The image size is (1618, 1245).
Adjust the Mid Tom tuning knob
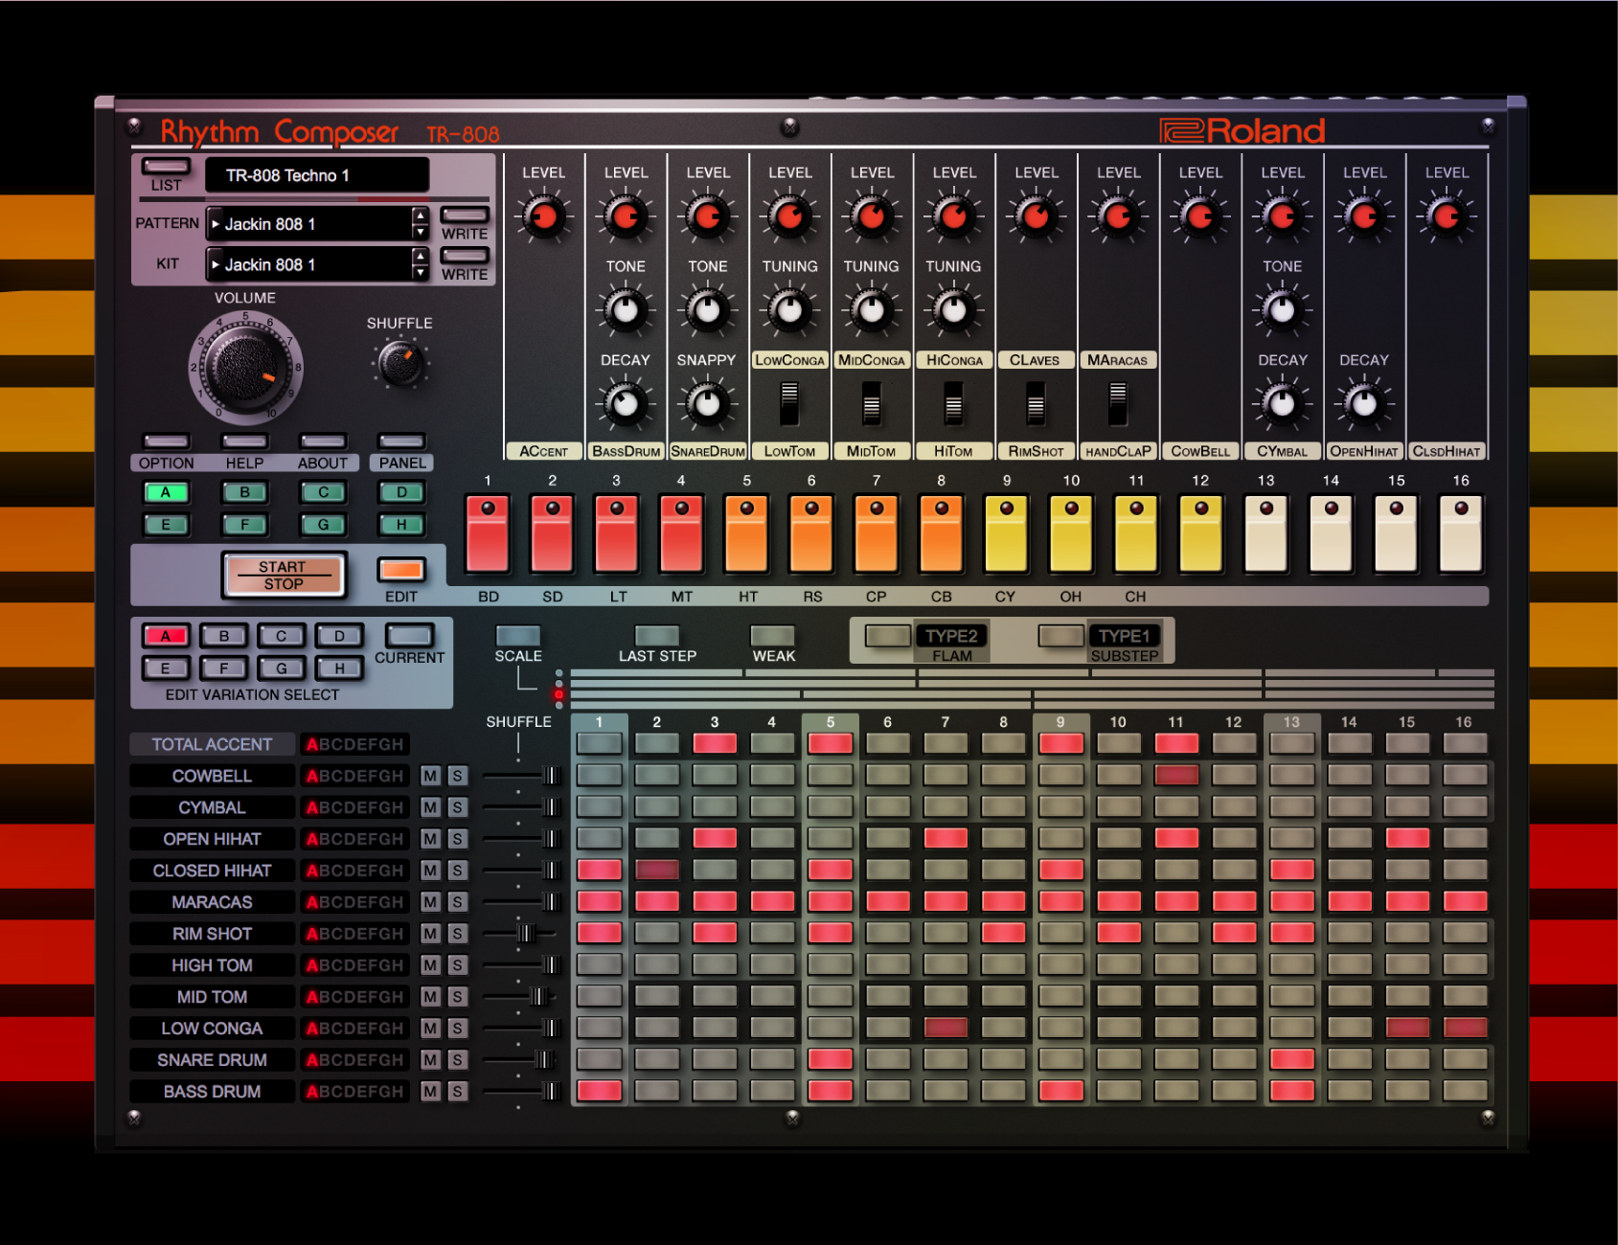click(871, 310)
